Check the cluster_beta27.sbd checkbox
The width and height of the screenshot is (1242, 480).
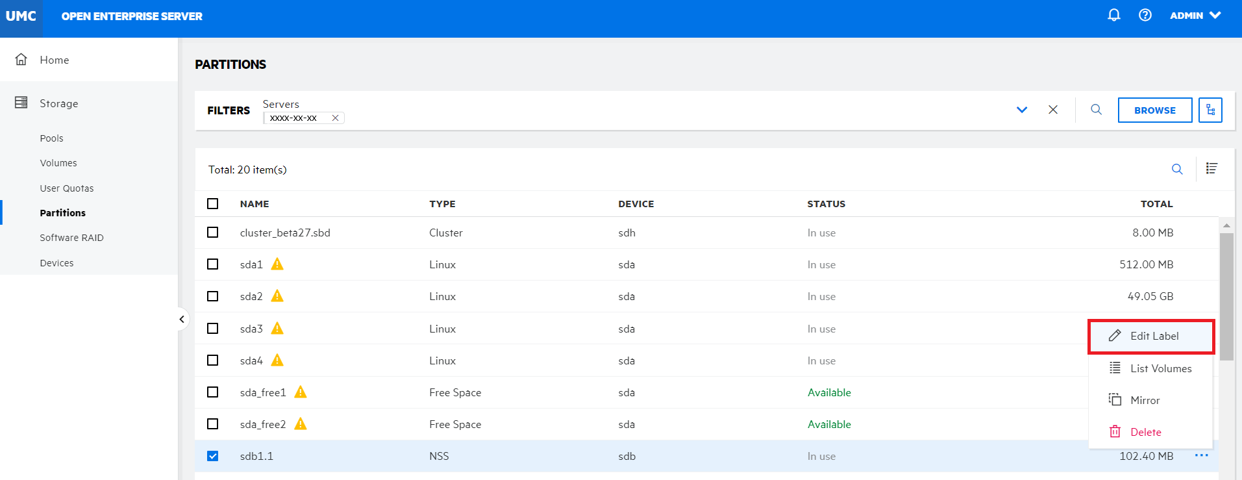click(212, 233)
